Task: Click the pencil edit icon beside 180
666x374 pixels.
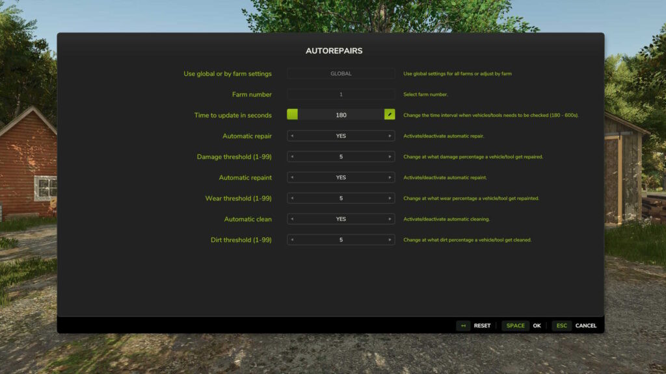Action: 390,115
